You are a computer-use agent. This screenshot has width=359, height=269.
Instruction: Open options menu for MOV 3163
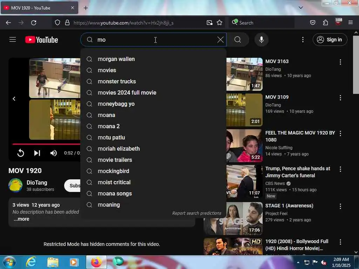[x=340, y=62]
